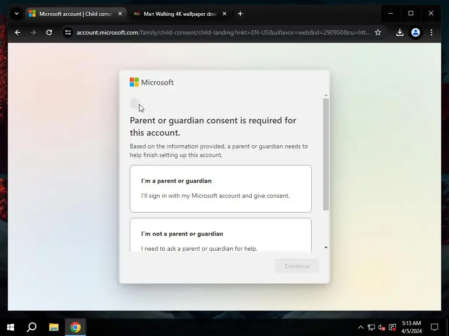Click the dialog scrollbar up arrow
This screenshot has height=336, width=449.
(326, 95)
